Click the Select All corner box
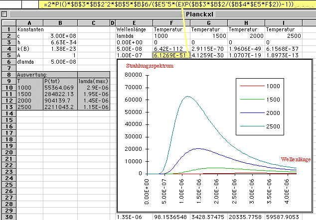The image size is (316, 220). pyautogui.click(x=9, y=23)
